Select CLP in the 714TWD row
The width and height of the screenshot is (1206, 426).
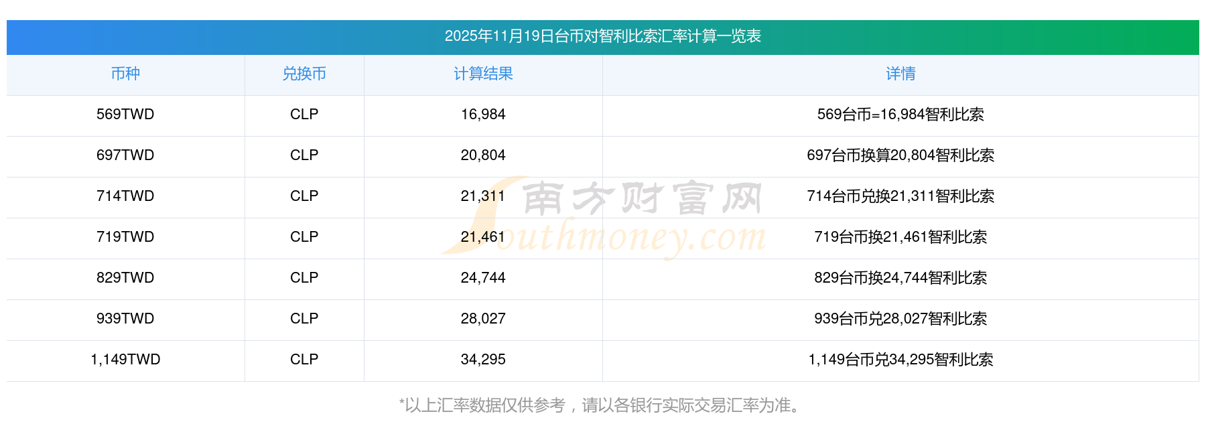[x=304, y=196]
